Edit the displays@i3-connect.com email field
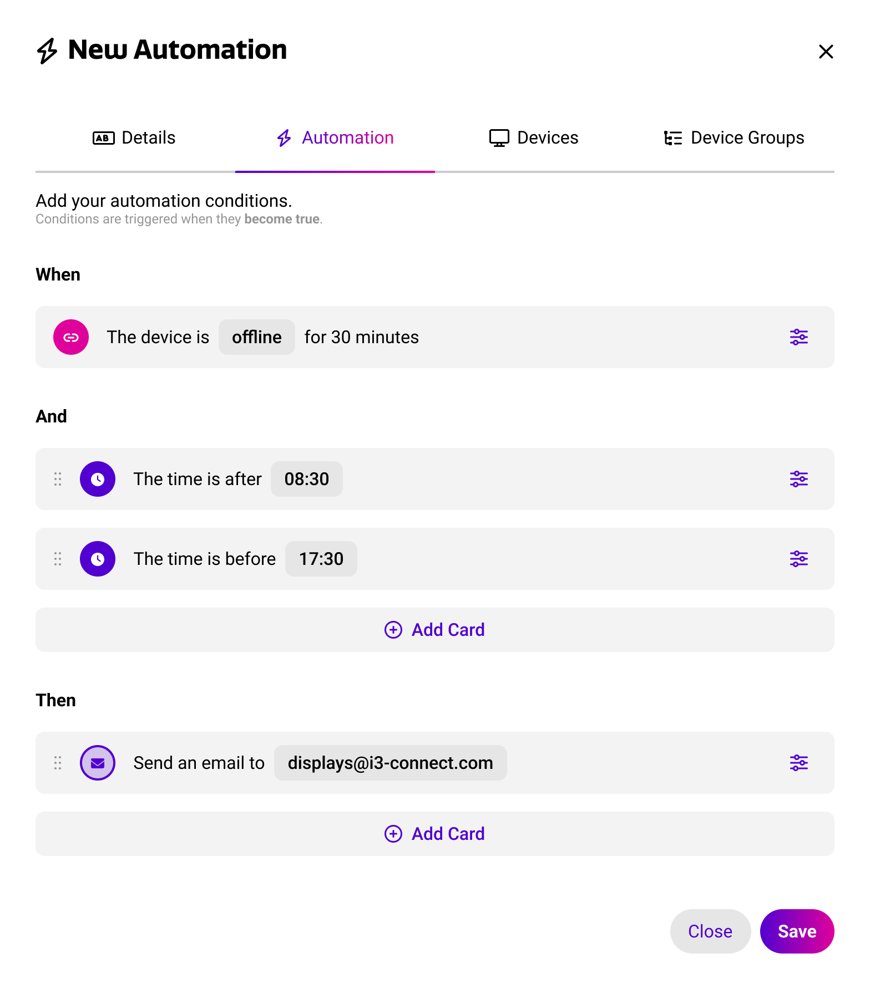This screenshot has height=989, width=870. [x=391, y=763]
